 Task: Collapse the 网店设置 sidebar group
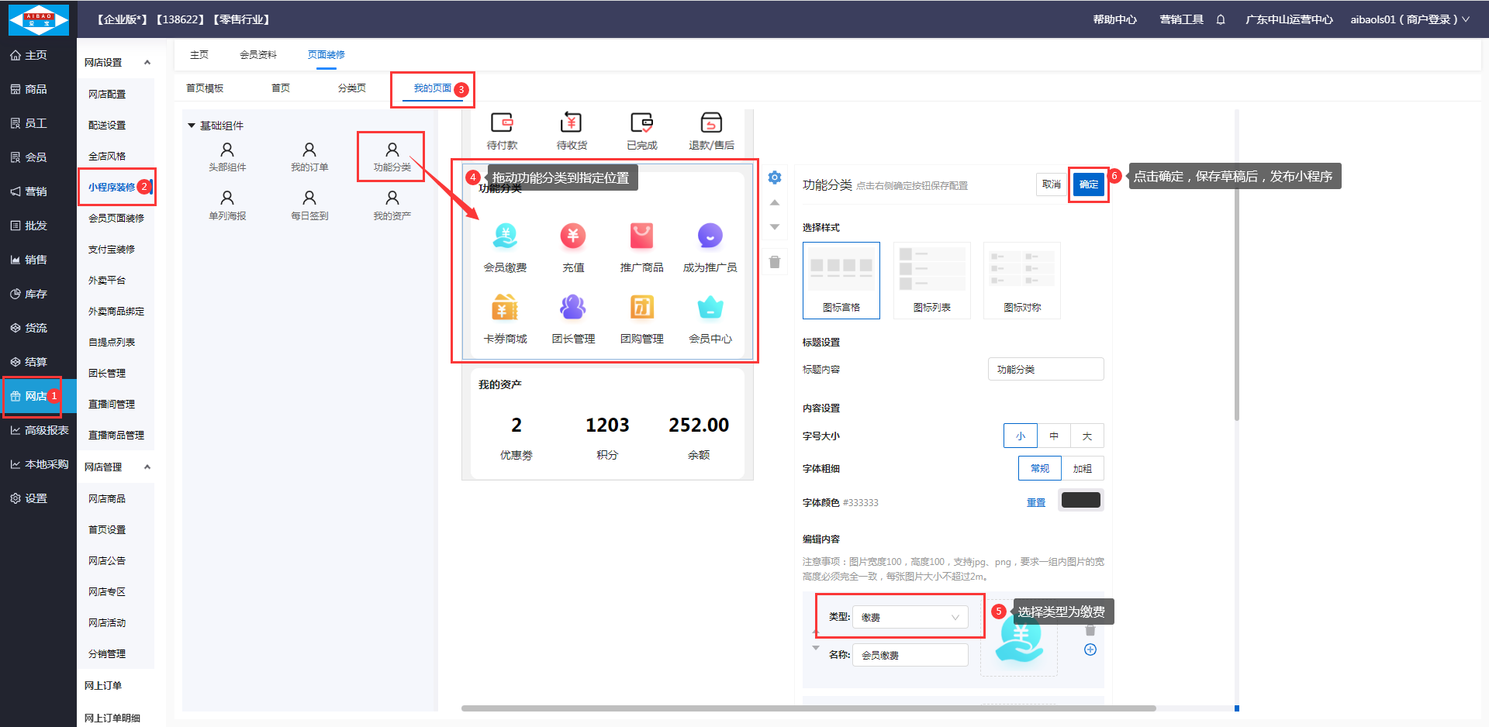(147, 63)
